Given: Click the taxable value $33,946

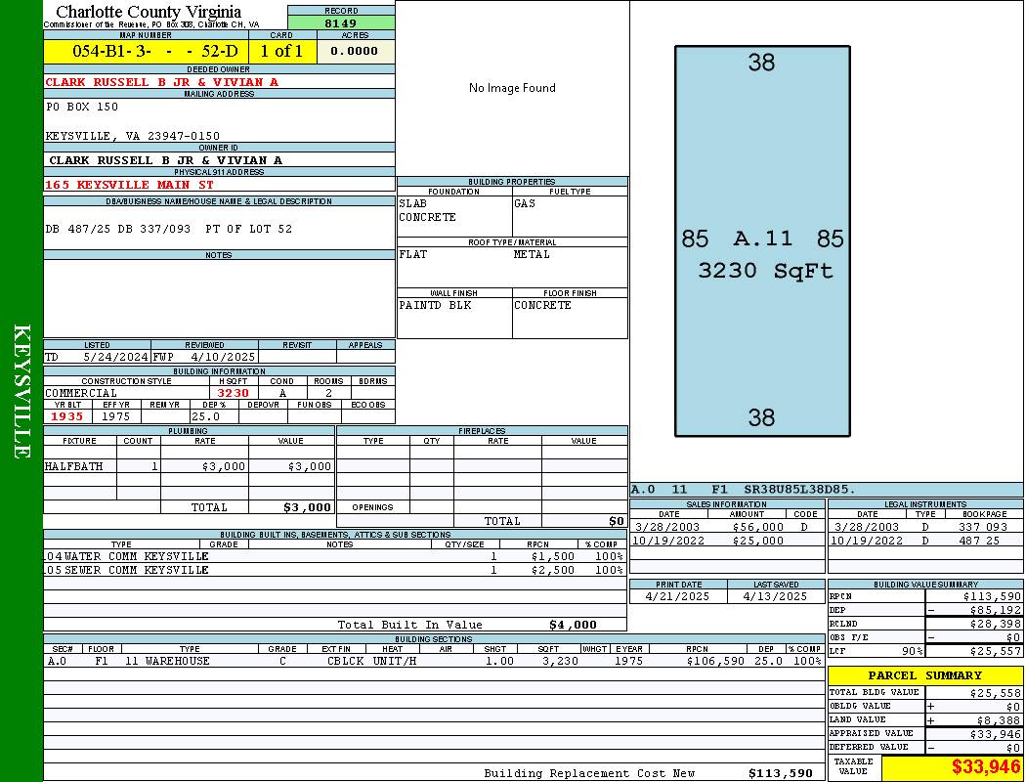Looking at the screenshot, I should tap(951, 767).
